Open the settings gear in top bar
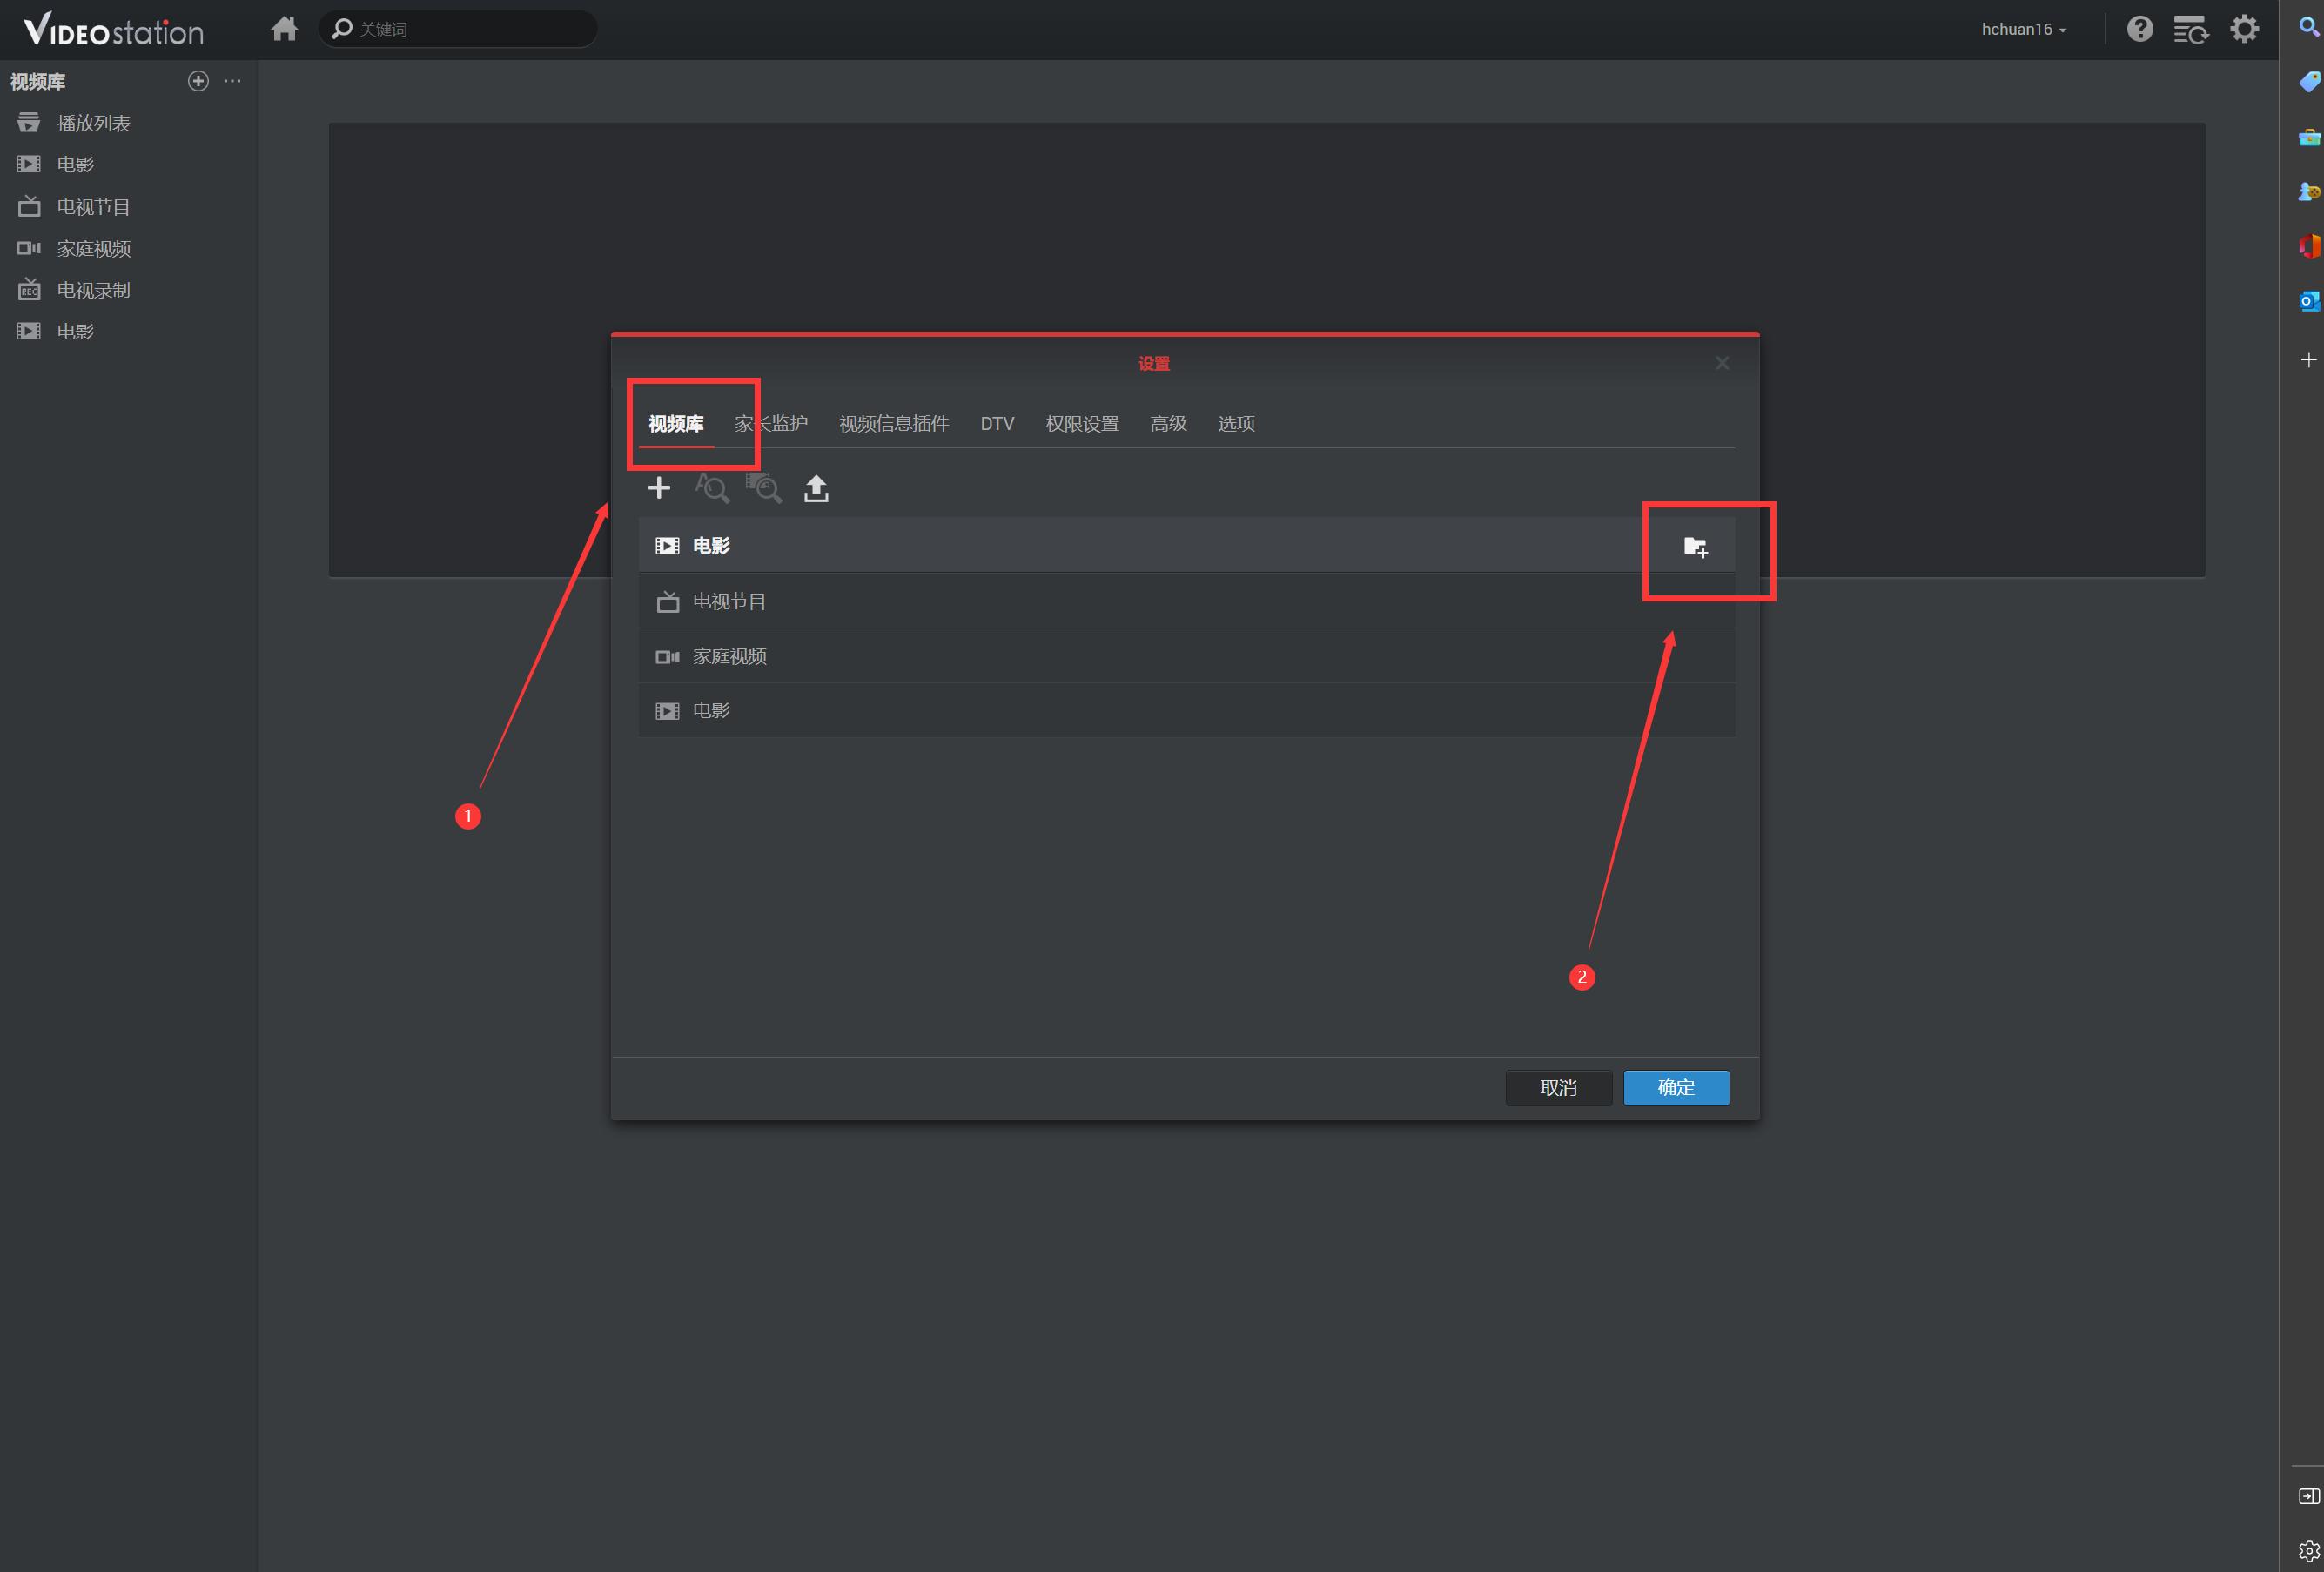Image resolution: width=2324 pixels, height=1572 pixels. click(2244, 29)
